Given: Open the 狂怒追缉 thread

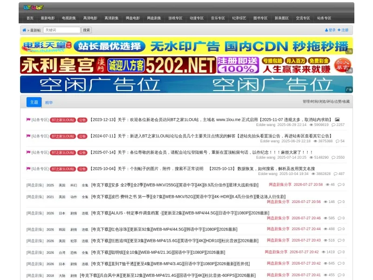Looking at the screenshot, I should 175,241.
